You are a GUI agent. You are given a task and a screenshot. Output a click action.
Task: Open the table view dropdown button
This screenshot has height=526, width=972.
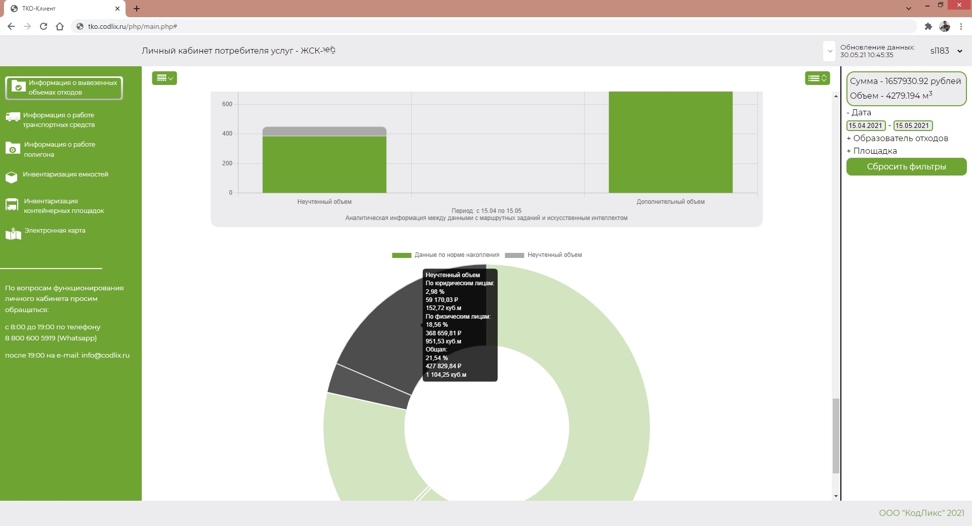pyautogui.click(x=165, y=78)
